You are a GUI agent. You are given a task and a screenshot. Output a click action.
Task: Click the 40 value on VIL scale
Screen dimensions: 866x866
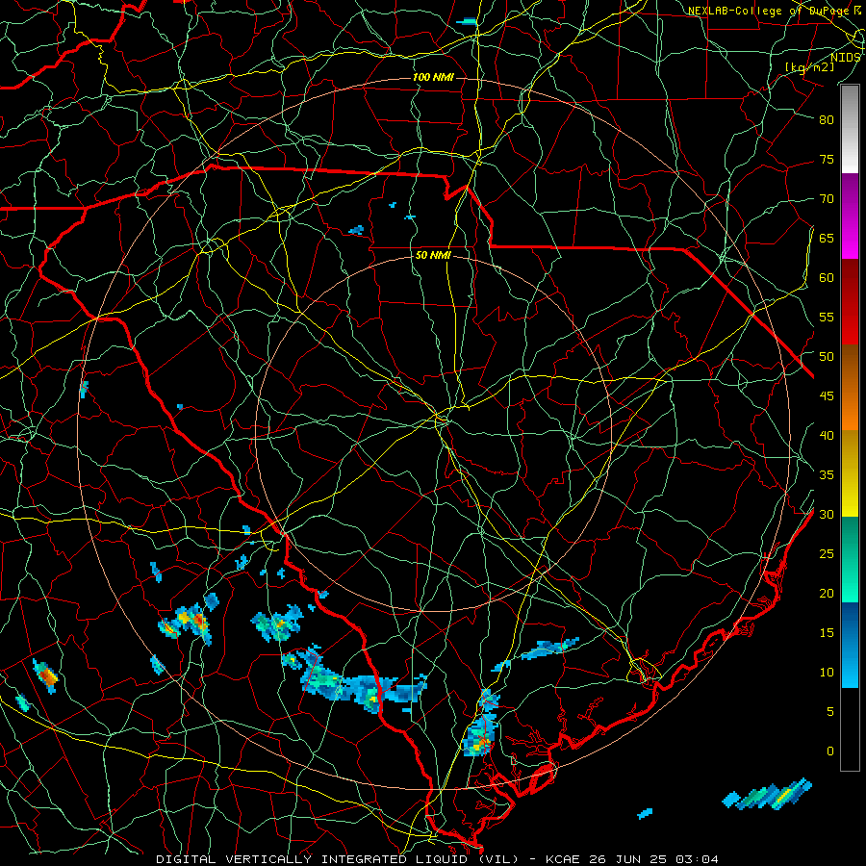pyautogui.click(x=827, y=436)
